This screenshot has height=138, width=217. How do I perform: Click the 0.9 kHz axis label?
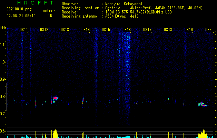coord(3,79)
